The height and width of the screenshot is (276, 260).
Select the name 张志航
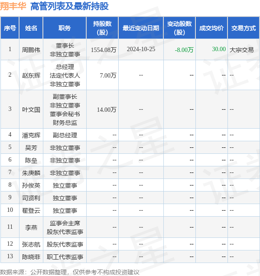click(x=31, y=244)
